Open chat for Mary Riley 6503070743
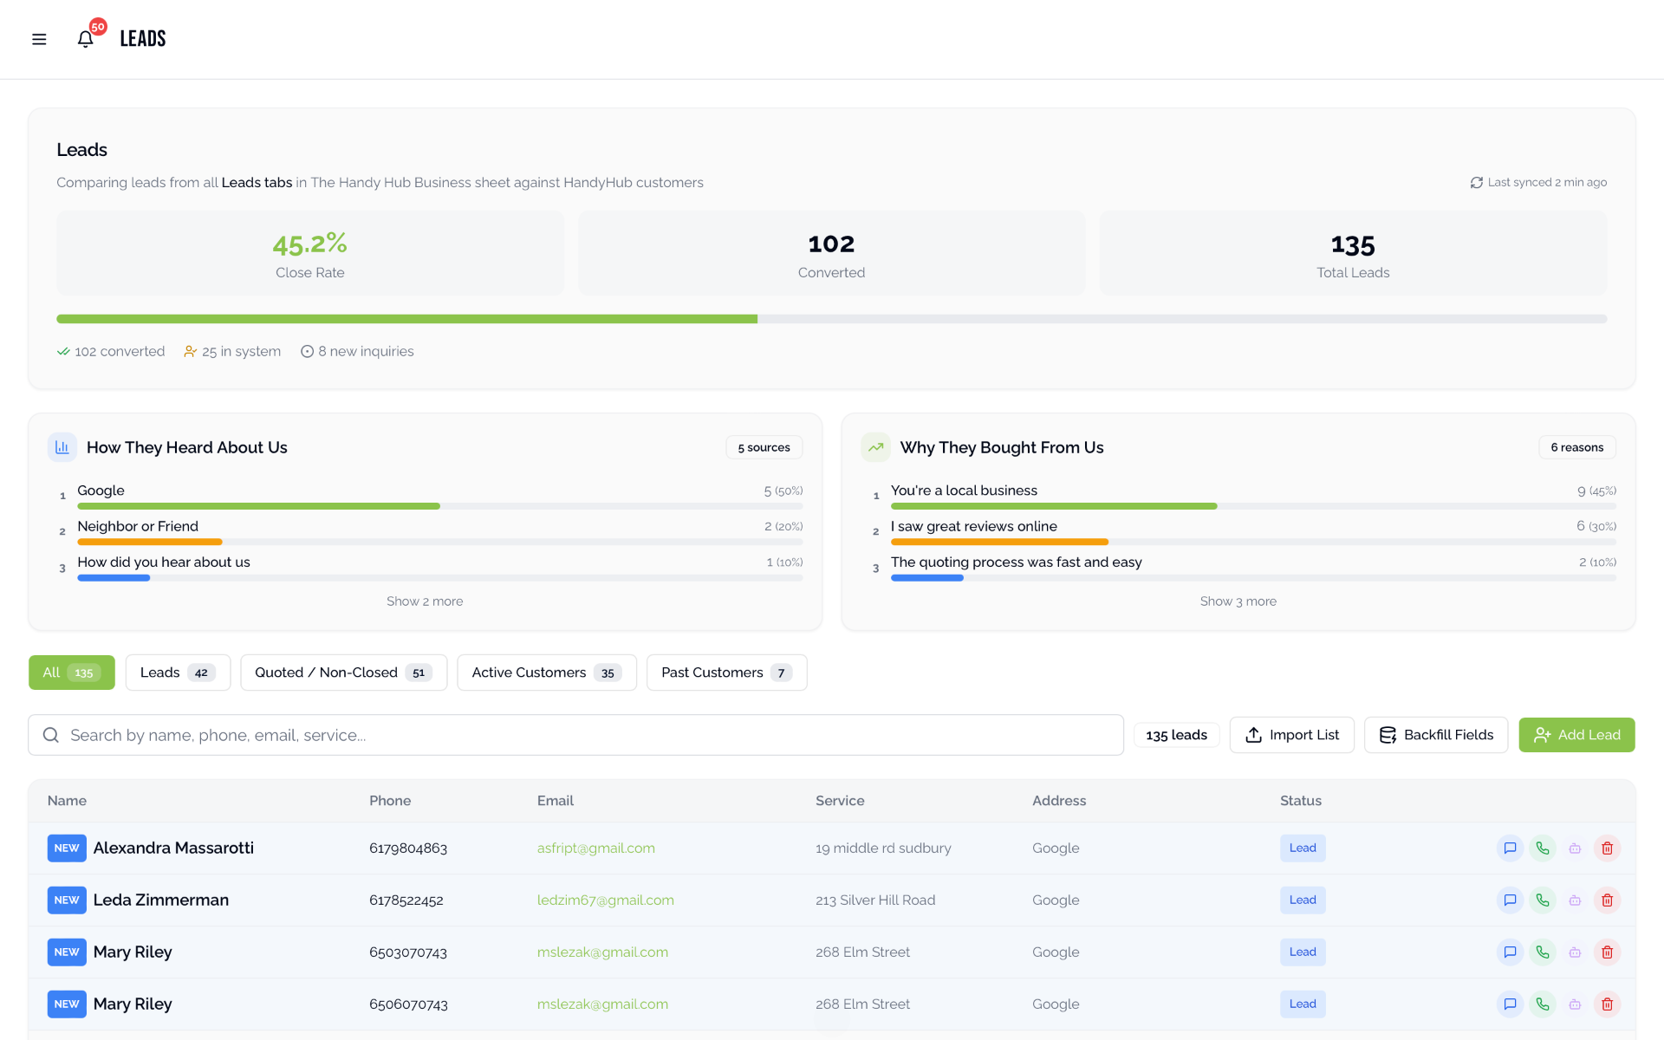This screenshot has height=1040, width=1664. tap(1510, 952)
